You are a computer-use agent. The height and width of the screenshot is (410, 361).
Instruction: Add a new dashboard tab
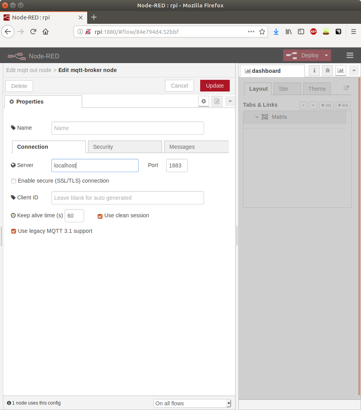point(326,106)
